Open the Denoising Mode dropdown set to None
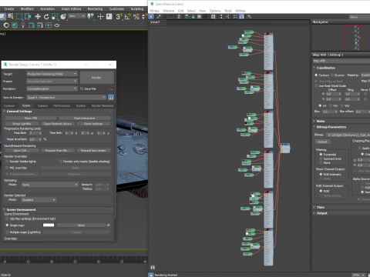This screenshot has width=370, height=277. click(49, 185)
